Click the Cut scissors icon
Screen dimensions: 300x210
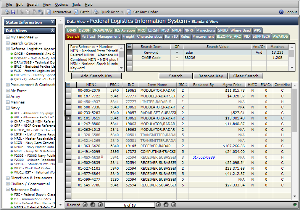coord(22,12)
